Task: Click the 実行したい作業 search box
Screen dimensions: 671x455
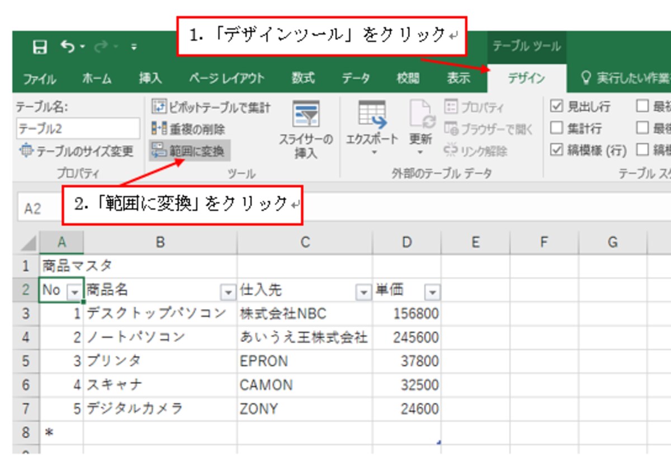Action: 626,79
